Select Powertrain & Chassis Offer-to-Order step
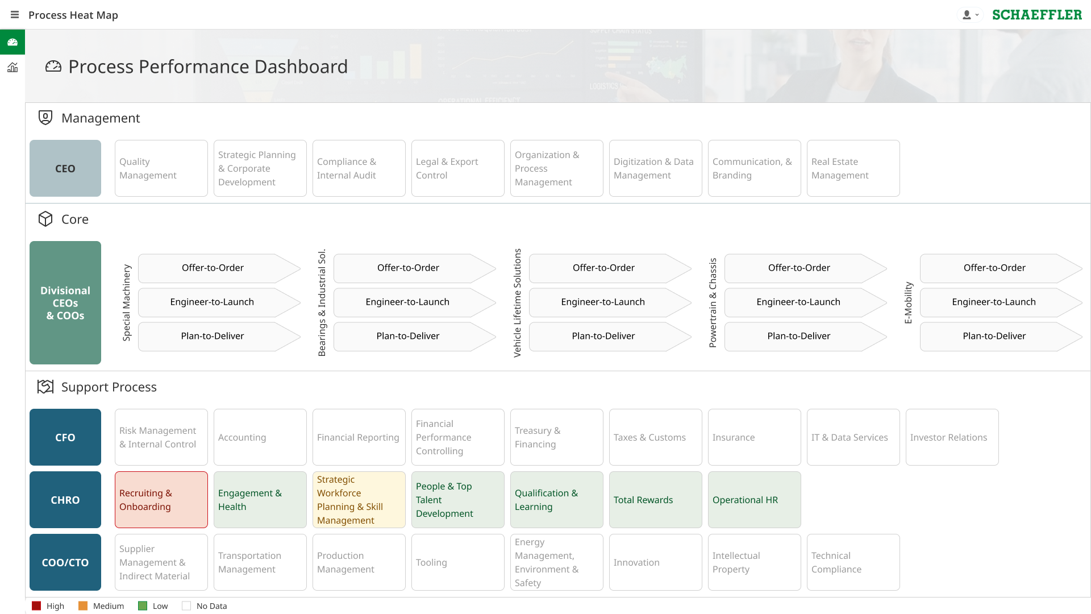 (806, 268)
